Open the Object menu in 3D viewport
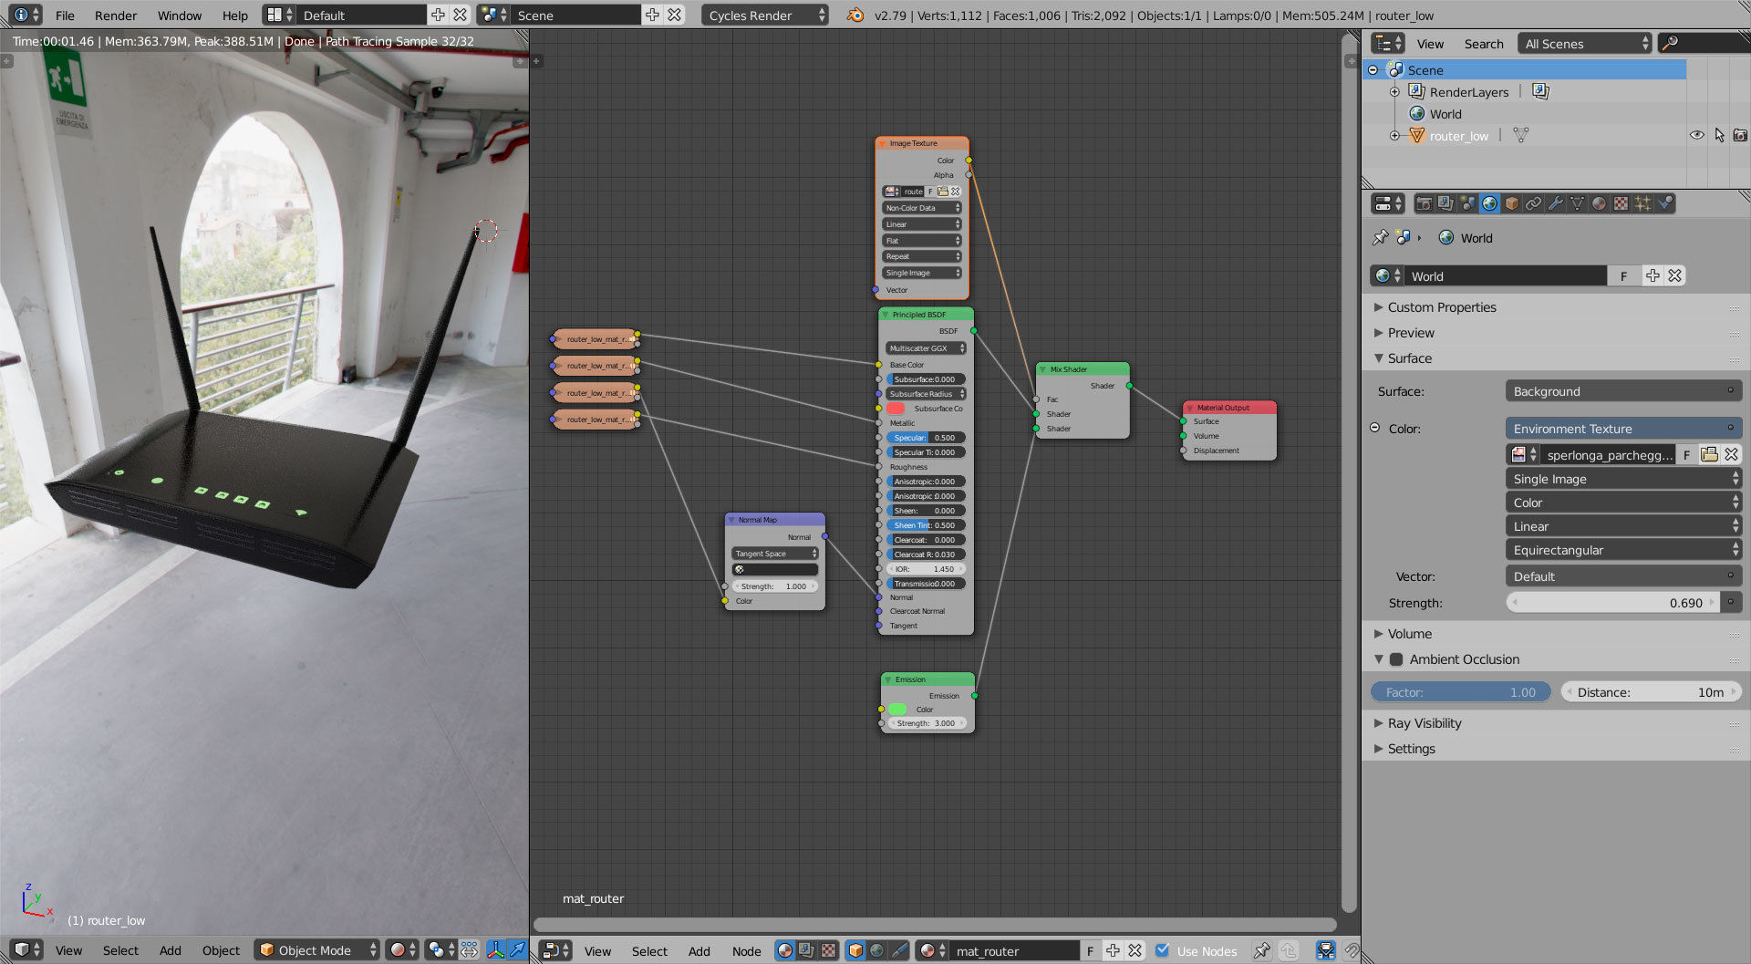Viewport: 1751px width, 964px height. pyautogui.click(x=221, y=949)
